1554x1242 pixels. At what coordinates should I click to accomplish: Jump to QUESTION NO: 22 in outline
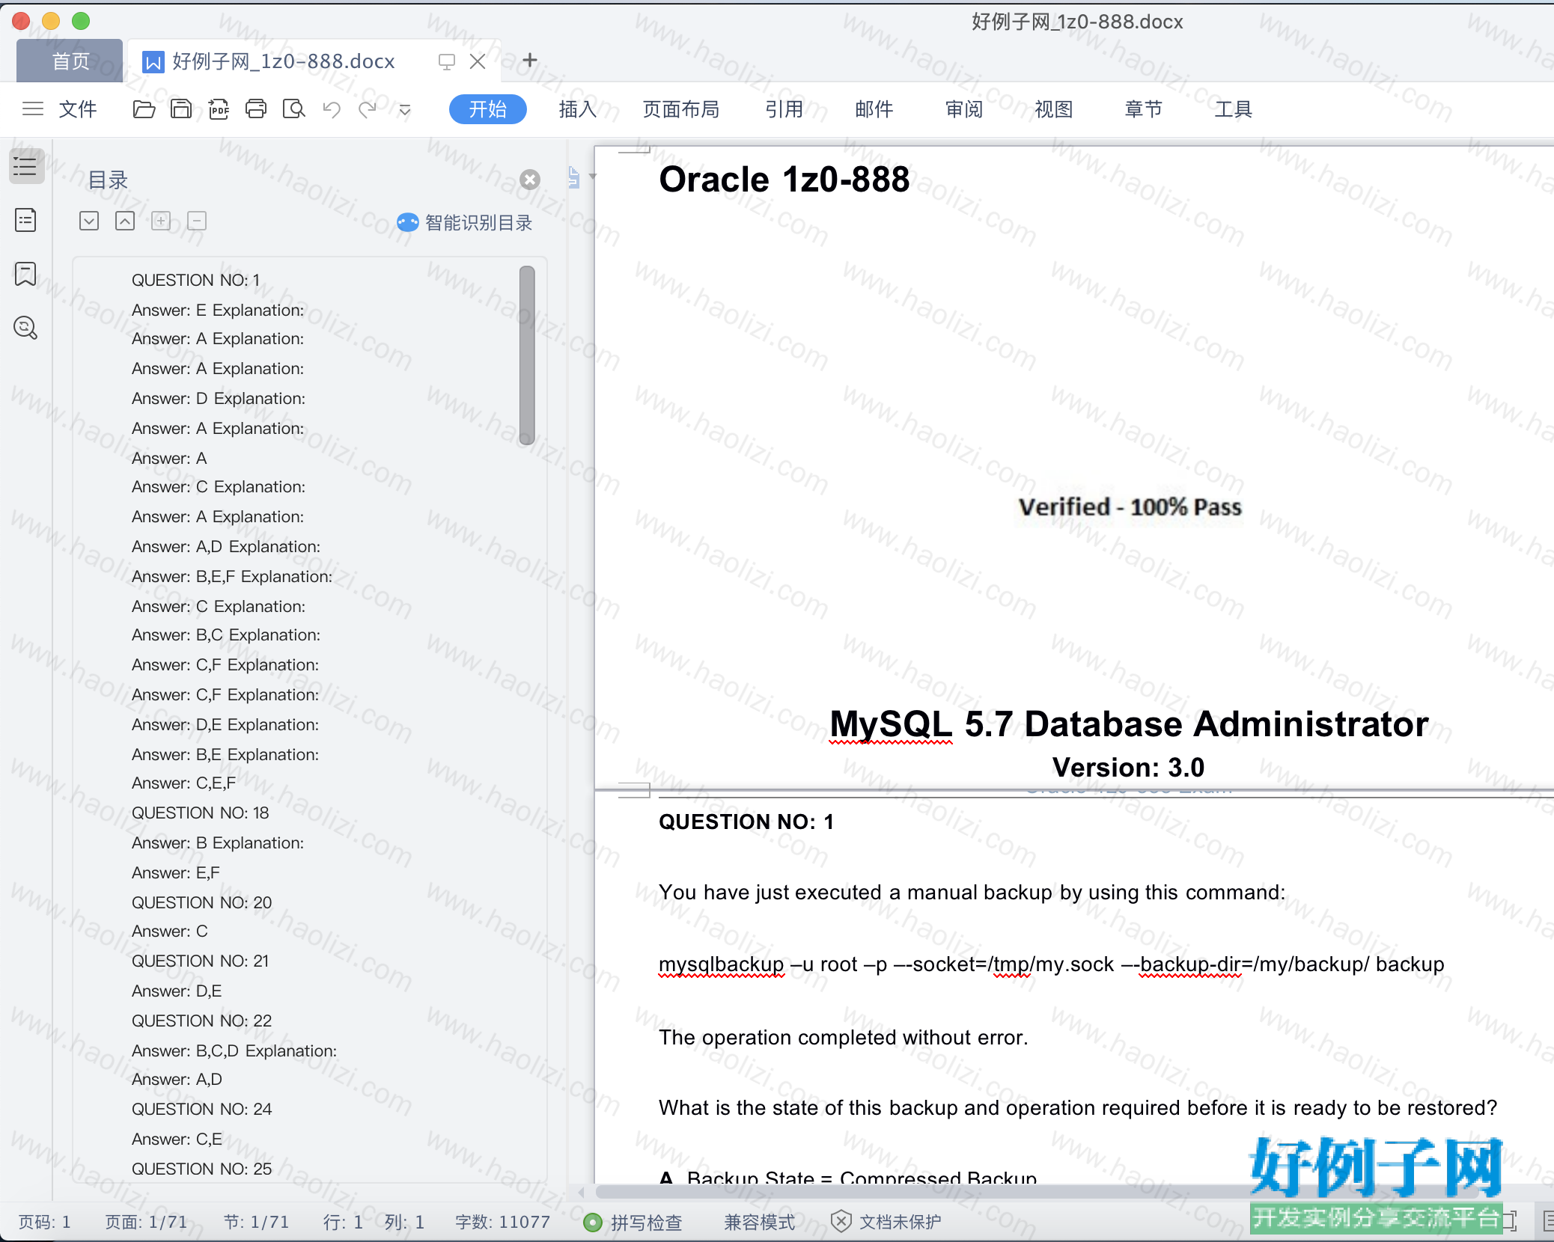point(202,1021)
